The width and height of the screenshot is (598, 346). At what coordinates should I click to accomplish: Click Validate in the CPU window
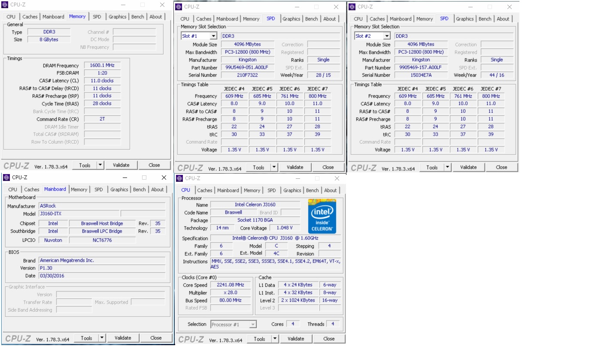(296, 339)
